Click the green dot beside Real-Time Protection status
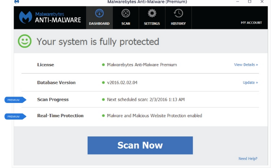This screenshot has width=271, height=168. click(x=104, y=116)
